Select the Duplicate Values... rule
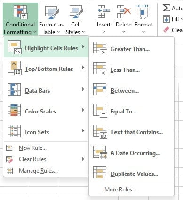The width and height of the screenshot is (183, 200). 131,174
